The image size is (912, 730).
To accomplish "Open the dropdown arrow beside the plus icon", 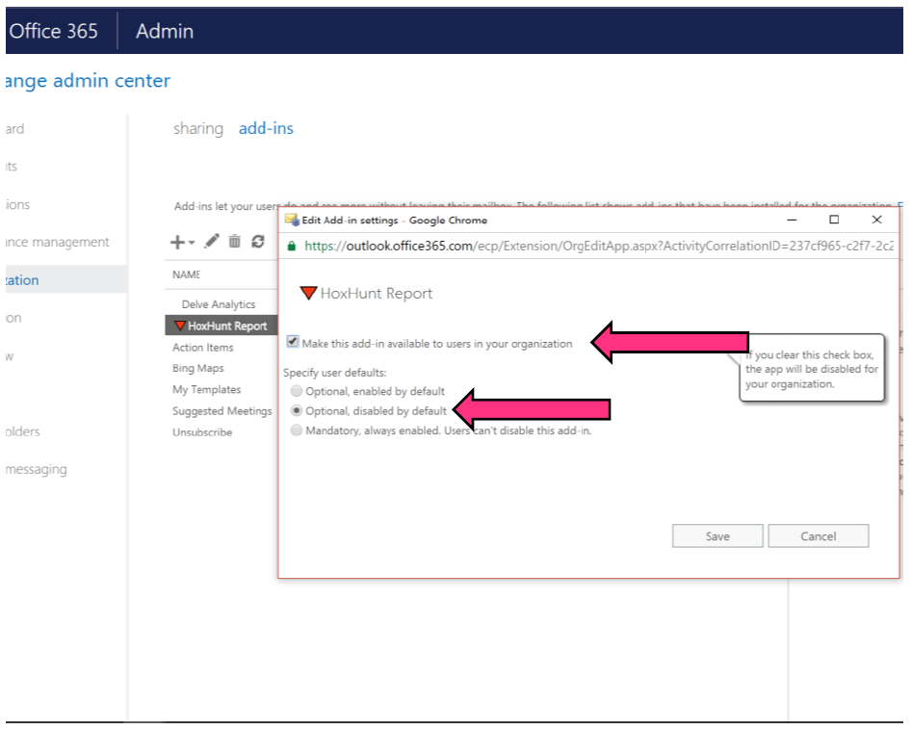I will click(192, 243).
